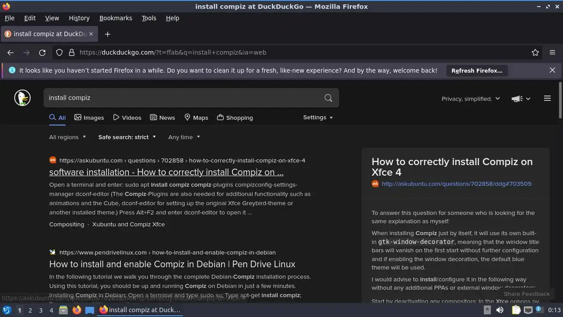The width and height of the screenshot is (563, 317).
Task: Click Share Feedback button
Action: pos(526,294)
